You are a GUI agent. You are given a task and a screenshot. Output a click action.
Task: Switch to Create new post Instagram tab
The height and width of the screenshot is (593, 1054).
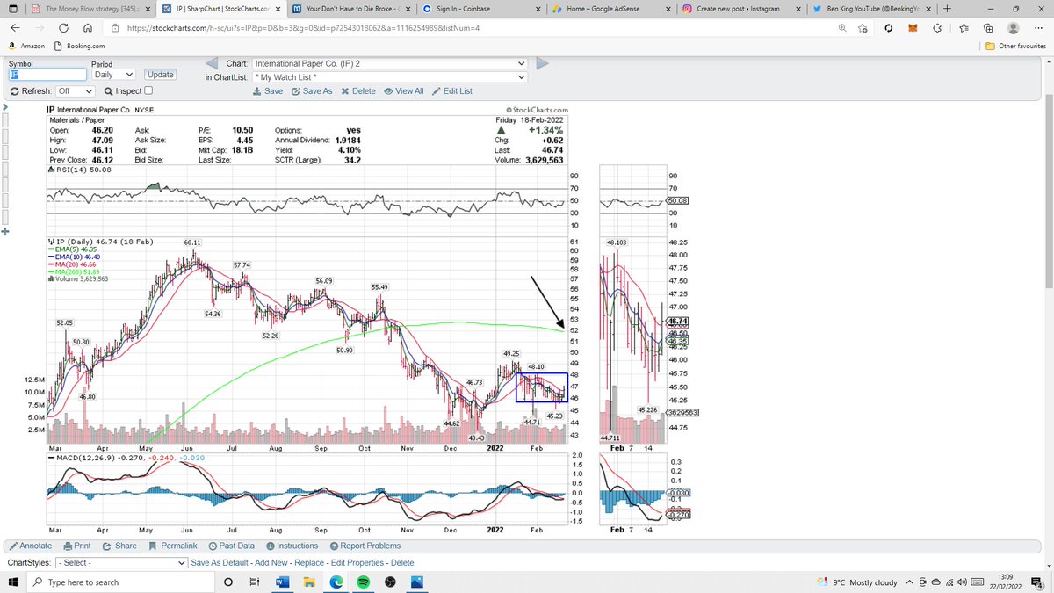740,9
